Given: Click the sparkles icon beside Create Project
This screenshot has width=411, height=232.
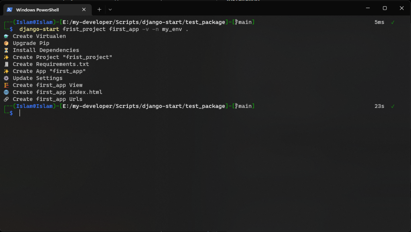Looking at the screenshot, I should point(6,57).
